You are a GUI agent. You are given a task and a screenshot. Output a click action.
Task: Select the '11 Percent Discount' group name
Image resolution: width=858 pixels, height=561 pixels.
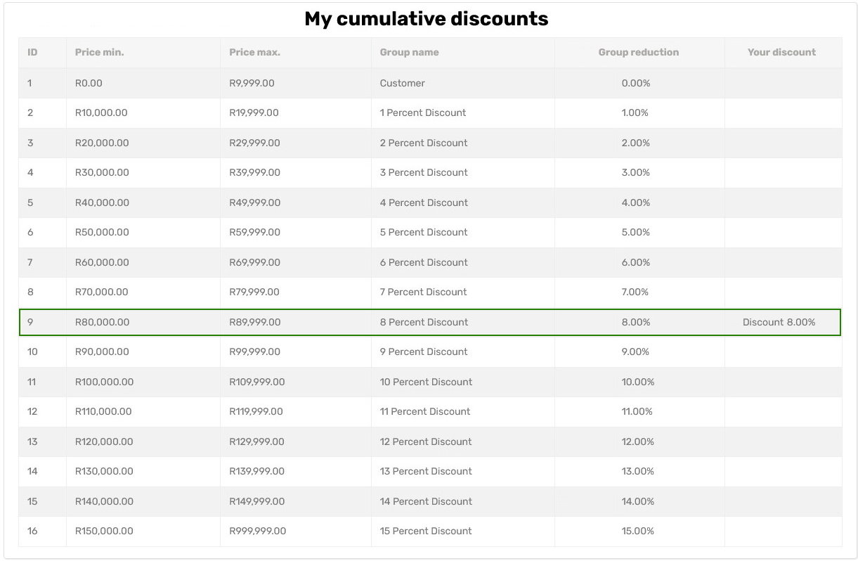coord(425,411)
